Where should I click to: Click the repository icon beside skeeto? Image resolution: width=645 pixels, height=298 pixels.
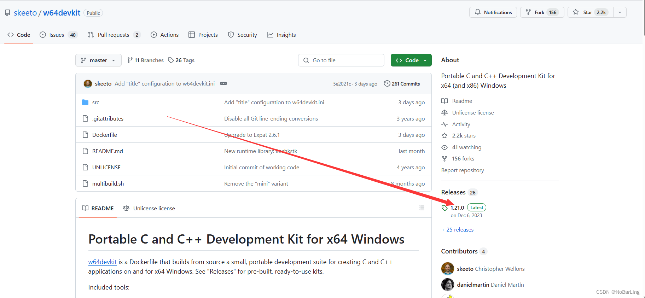7,13
